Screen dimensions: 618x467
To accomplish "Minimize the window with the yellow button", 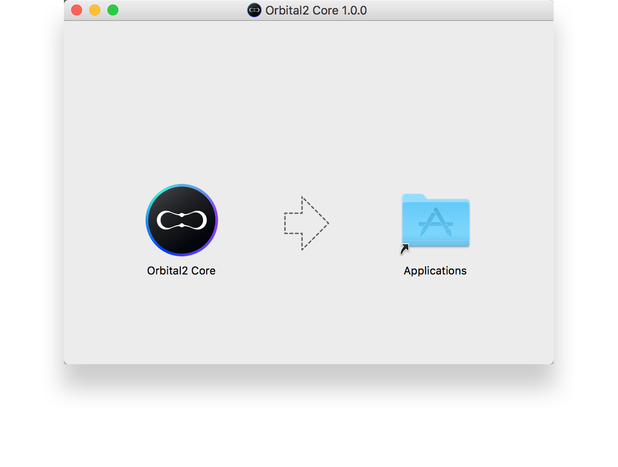I will (95, 10).
